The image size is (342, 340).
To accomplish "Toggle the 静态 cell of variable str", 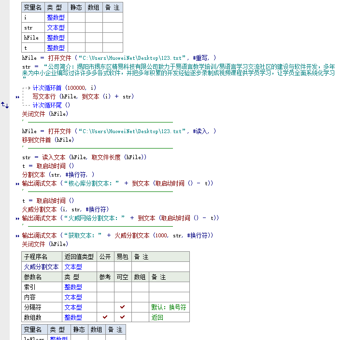I will click(76, 27).
